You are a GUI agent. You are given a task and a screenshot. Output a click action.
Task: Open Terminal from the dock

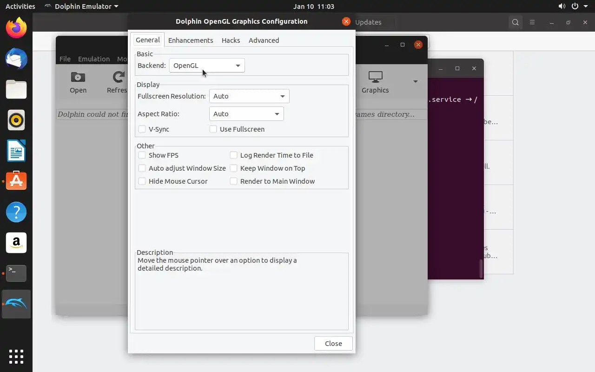[16, 273]
